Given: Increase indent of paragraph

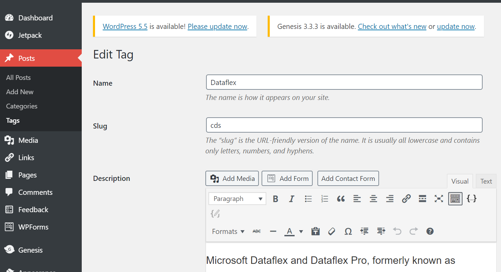Looking at the screenshot, I should click(x=381, y=232).
